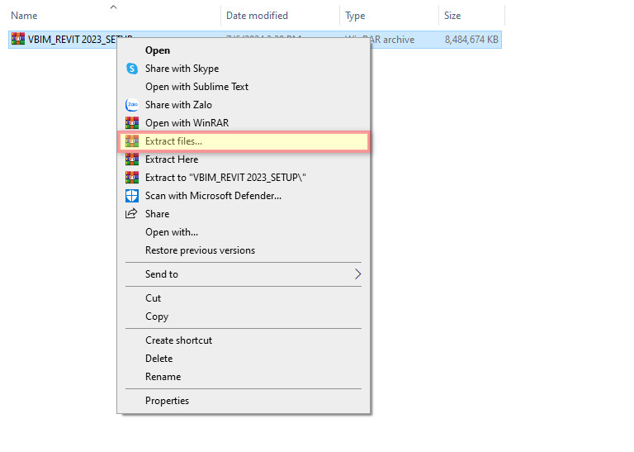Sort by the Date modified column header
Image resolution: width=634 pixels, height=452 pixels.
coord(257,16)
